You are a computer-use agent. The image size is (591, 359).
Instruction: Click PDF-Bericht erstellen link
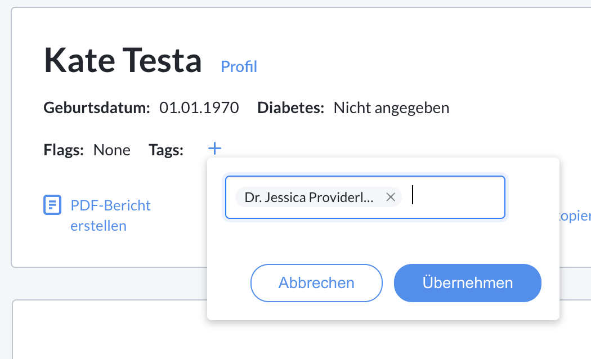[110, 216]
